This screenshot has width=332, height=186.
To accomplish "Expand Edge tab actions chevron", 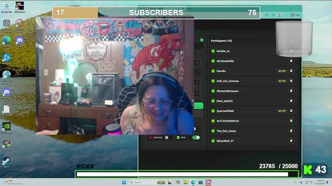I will pos(141,8).
